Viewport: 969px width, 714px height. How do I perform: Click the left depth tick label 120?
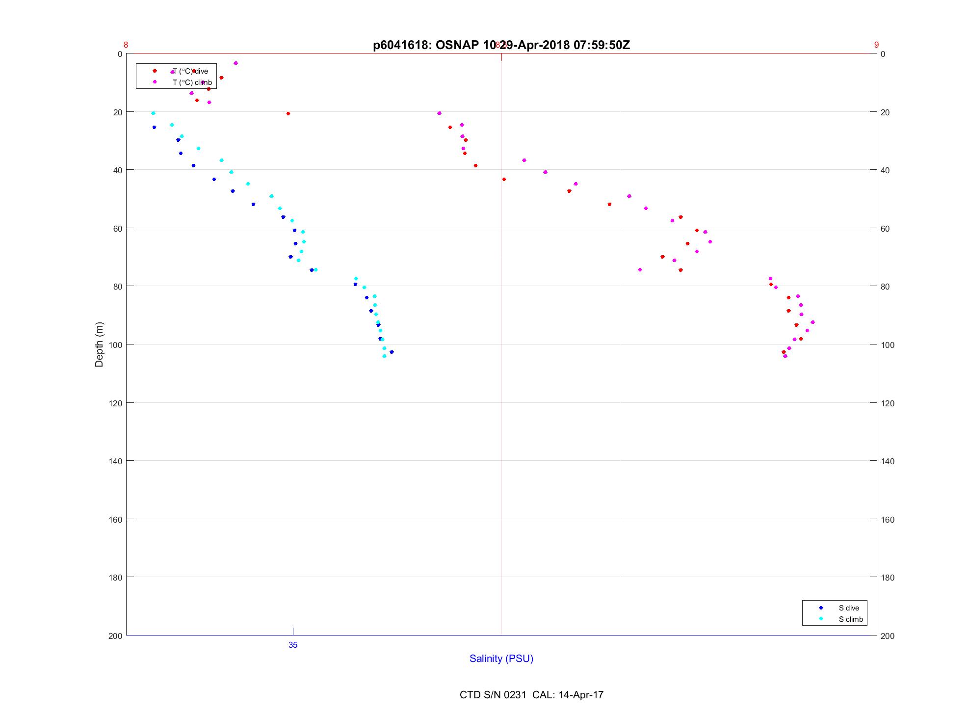point(116,403)
